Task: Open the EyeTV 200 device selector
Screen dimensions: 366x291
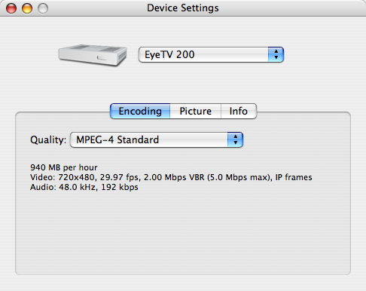Action: (x=211, y=54)
